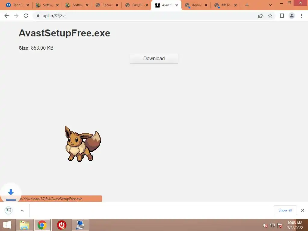This screenshot has height=231, width=308.
Task: Expand the tab search dropdown chevron
Action: [270, 5]
